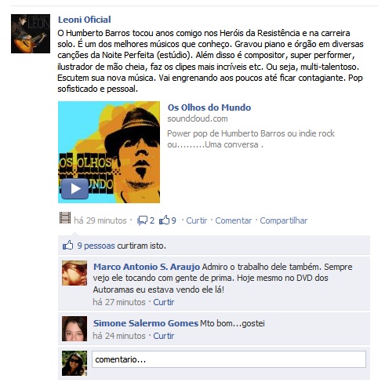The width and height of the screenshot is (378, 386).
Task: Click your own avatar beside comment box
Action: pos(75,363)
